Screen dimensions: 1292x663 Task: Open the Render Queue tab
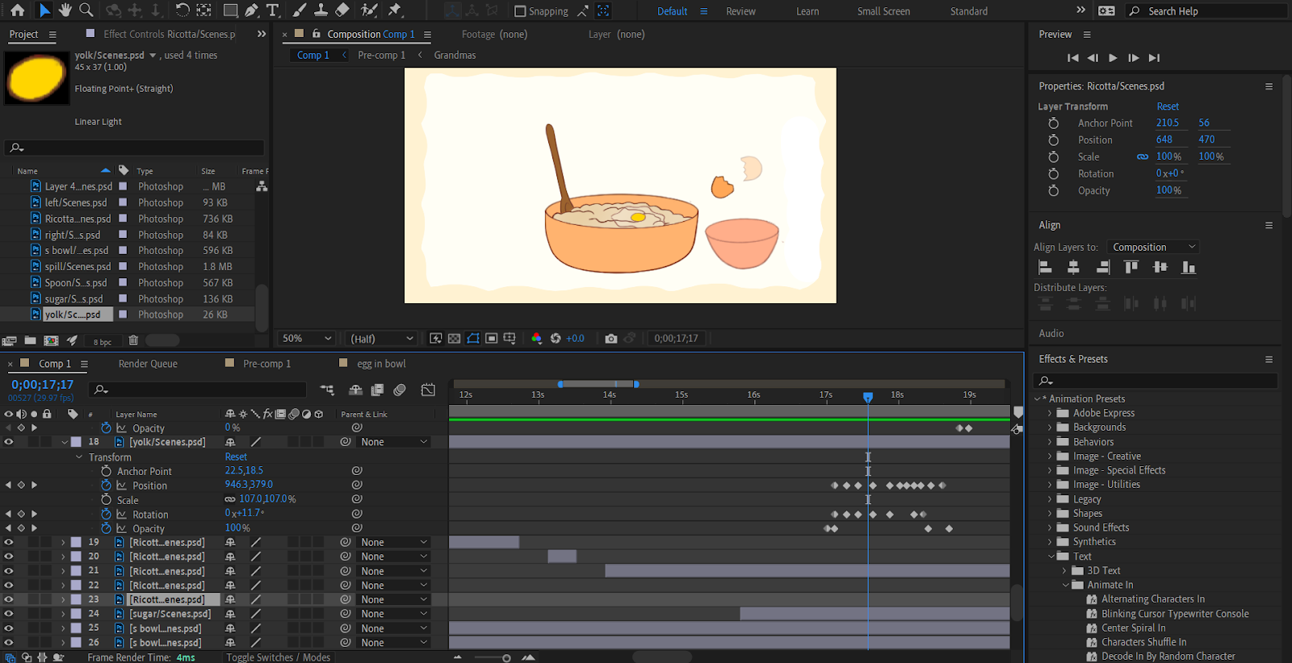pos(148,364)
